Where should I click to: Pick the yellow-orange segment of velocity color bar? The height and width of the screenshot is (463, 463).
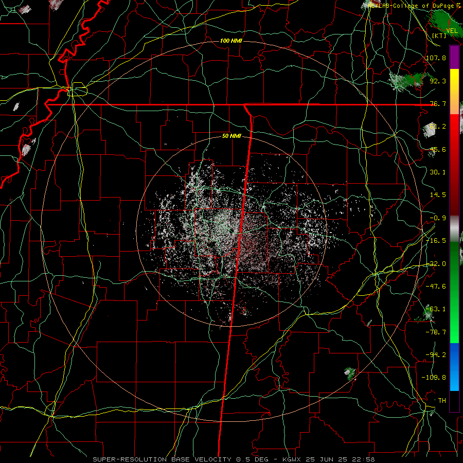(454, 92)
